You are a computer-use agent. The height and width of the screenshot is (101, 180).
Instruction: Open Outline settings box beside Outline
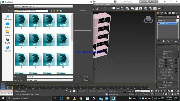click(176, 60)
